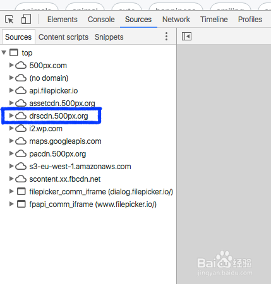Screen dimensions: 271x284
Task: Expand the api.filepicker.io arrow
Action: tap(11, 90)
